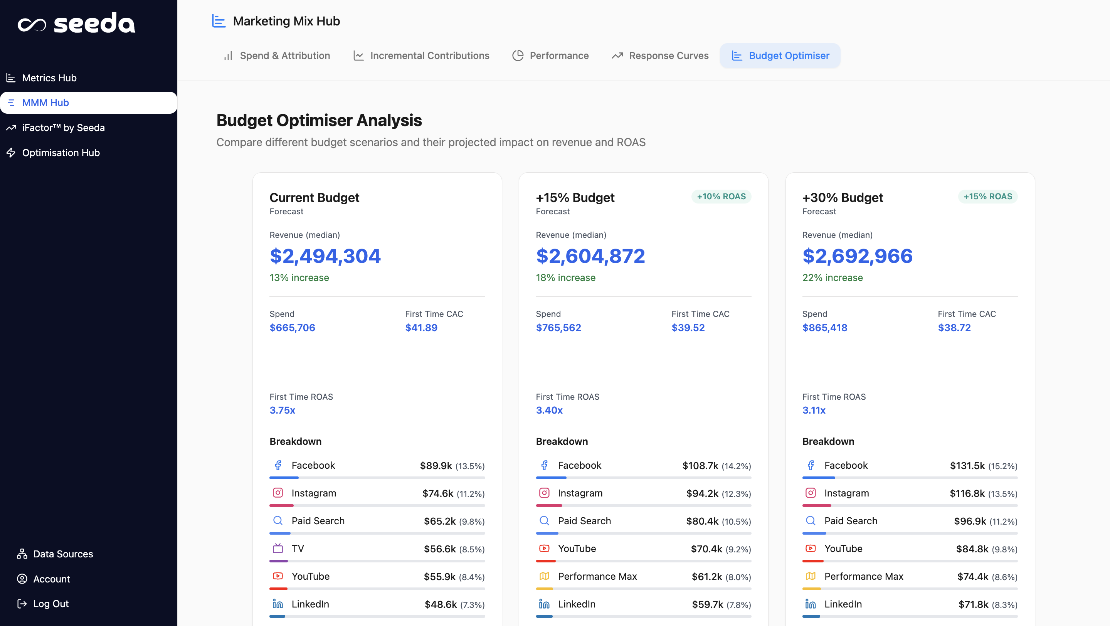Click the Facebook icon in Current Budget breakdown
Viewport: 1110px width, 626px height.
click(278, 465)
